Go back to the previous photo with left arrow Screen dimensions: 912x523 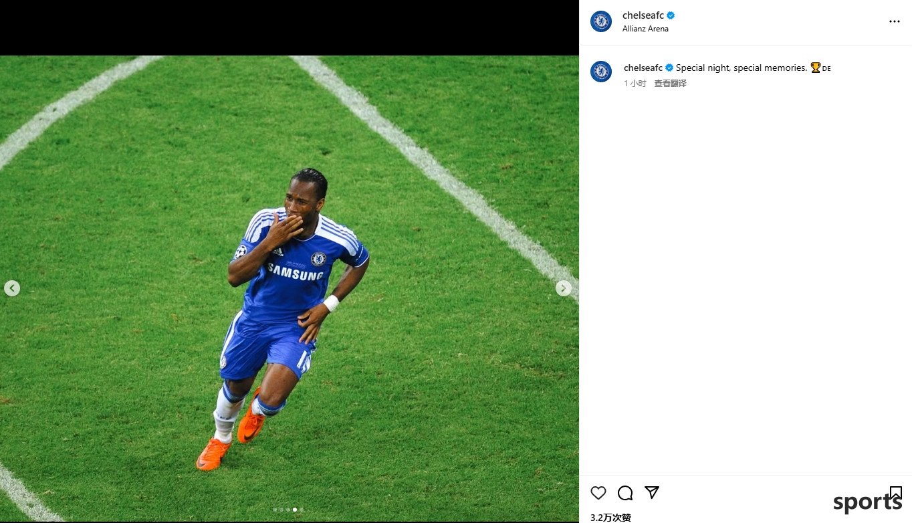(12, 288)
